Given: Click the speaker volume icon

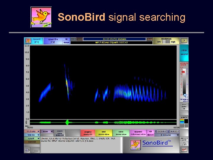Looking at the screenshot, I should click(x=27, y=150).
